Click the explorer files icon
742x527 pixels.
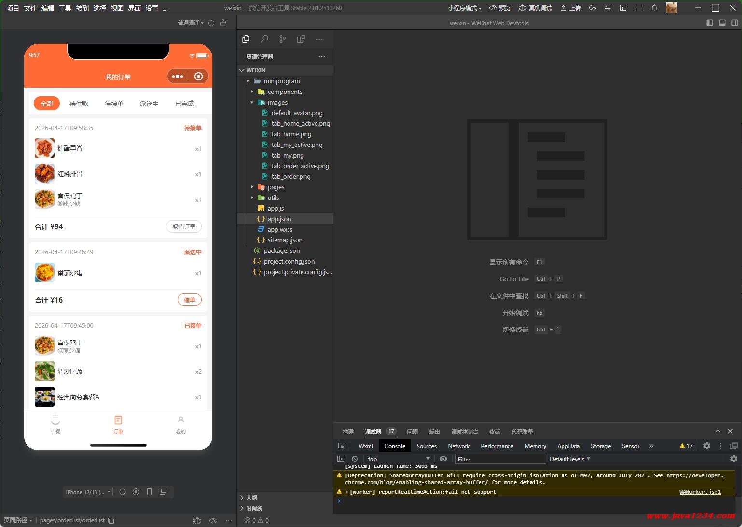point(246,39)
